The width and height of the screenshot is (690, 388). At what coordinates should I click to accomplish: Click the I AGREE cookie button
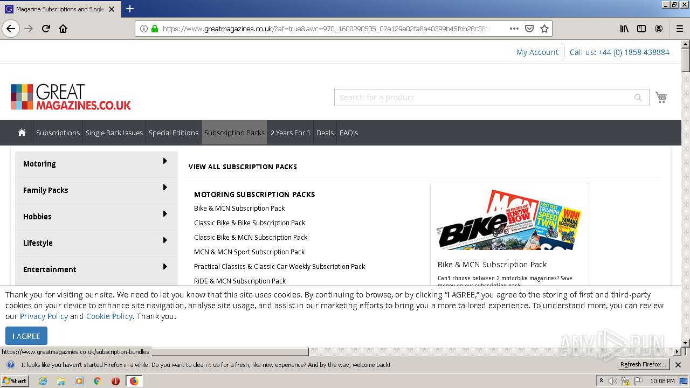point(26,336)
